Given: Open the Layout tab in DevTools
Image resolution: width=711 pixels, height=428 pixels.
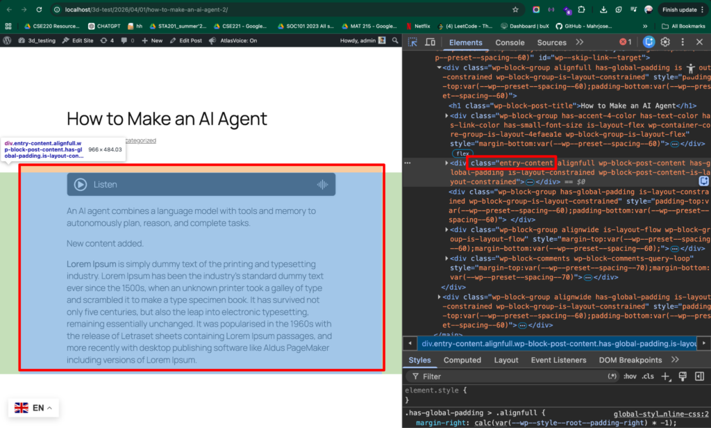Looking at the screenshot, I should click(506, 360).
